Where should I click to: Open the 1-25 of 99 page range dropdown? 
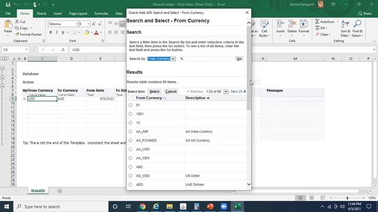tap(226, 92)
